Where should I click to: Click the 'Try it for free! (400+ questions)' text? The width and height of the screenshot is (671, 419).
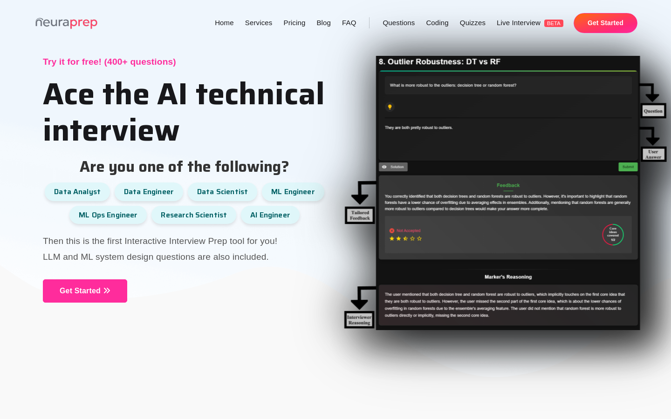[x=110, y=62]
